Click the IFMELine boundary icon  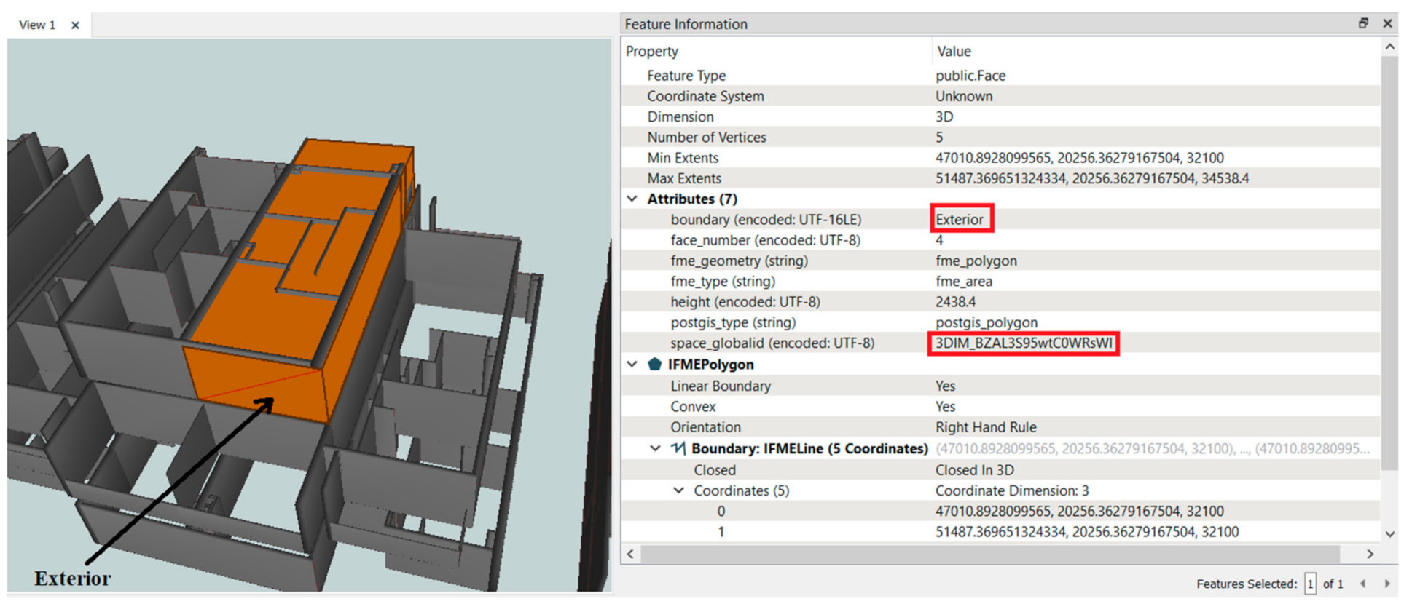pyautogui.click(x=678, y=448)
